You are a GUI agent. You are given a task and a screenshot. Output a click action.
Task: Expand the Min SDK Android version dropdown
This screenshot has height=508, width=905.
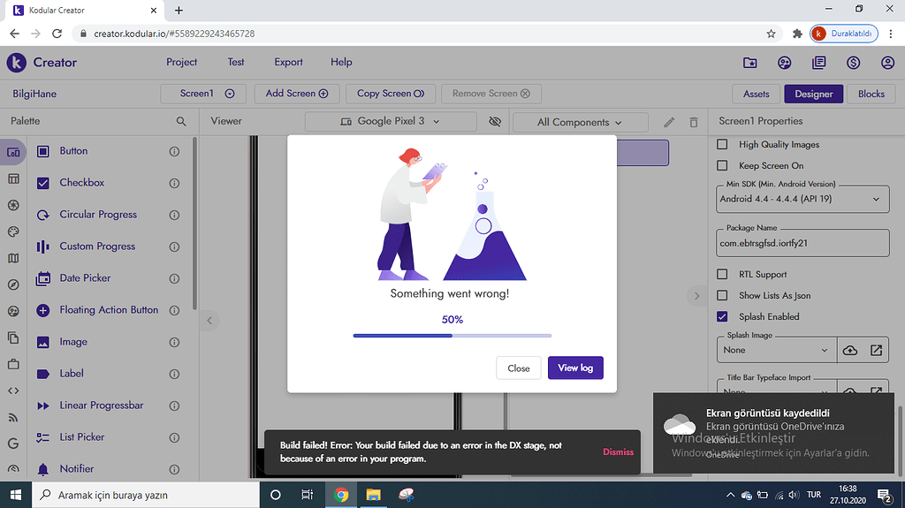tap(802, 200)
